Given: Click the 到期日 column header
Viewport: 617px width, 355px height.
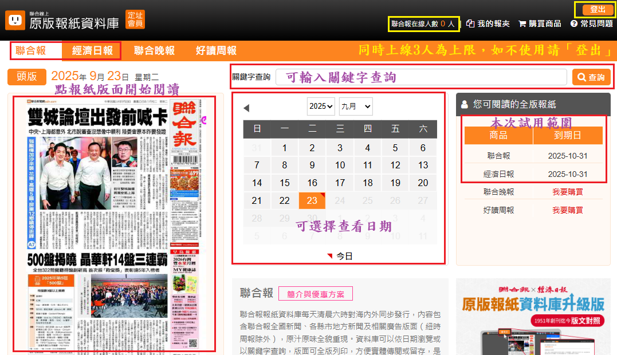Looking at the screenshot, I should click(568, 136).
